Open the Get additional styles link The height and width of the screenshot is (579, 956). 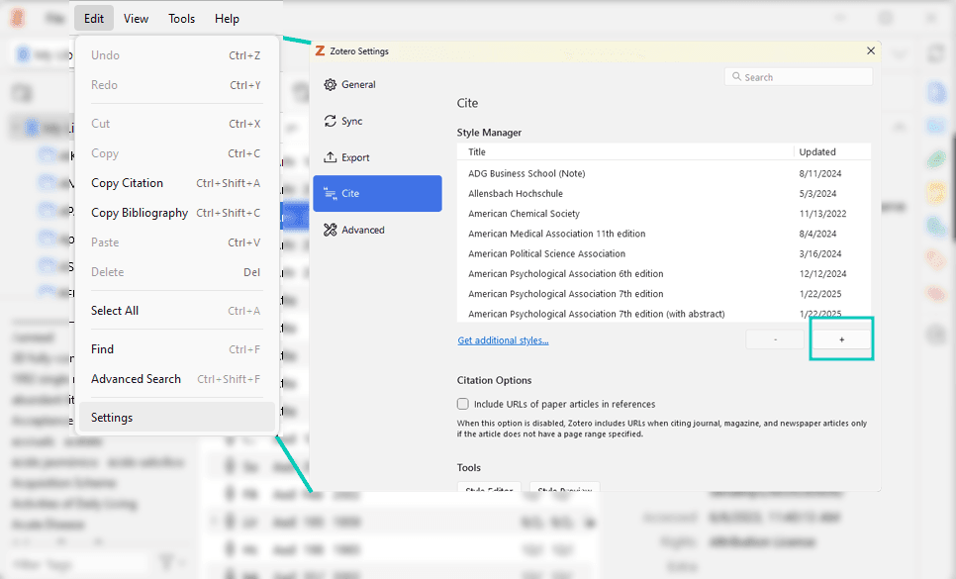point(503,340)
